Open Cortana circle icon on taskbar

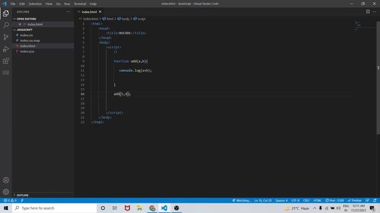(103, 208)
